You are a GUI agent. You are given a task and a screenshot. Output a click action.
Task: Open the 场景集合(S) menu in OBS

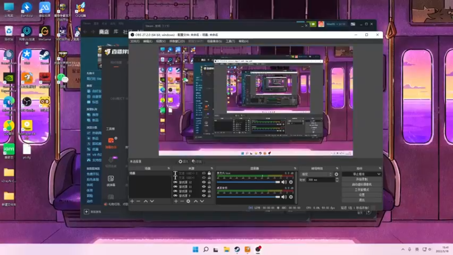(215, 41)
